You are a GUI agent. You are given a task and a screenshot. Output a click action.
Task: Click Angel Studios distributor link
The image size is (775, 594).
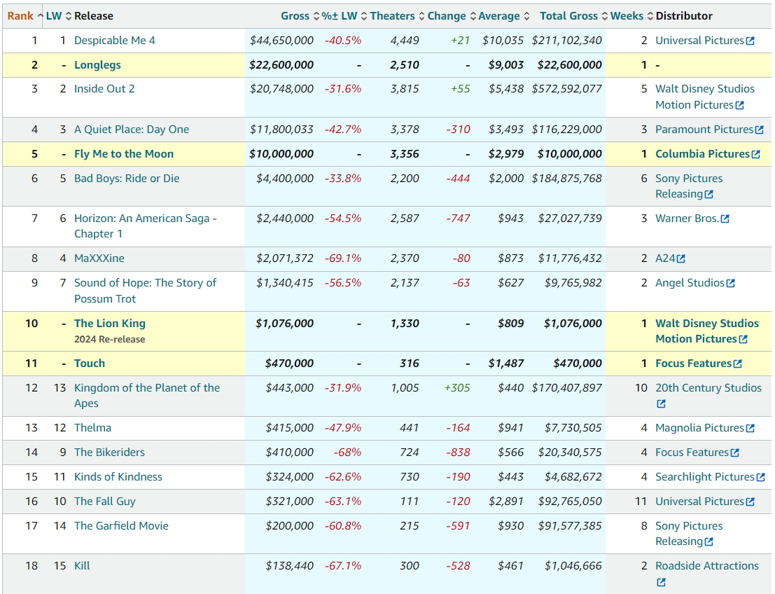tap(690, 283)
